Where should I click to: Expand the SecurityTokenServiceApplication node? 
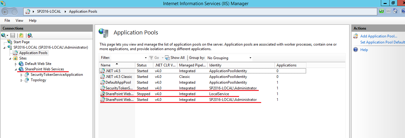click(x=22, y=75)
